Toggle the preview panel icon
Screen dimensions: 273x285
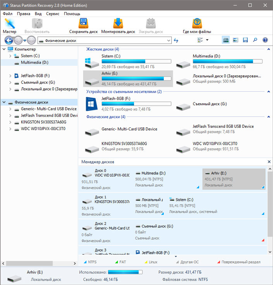[x=235, y=40]
